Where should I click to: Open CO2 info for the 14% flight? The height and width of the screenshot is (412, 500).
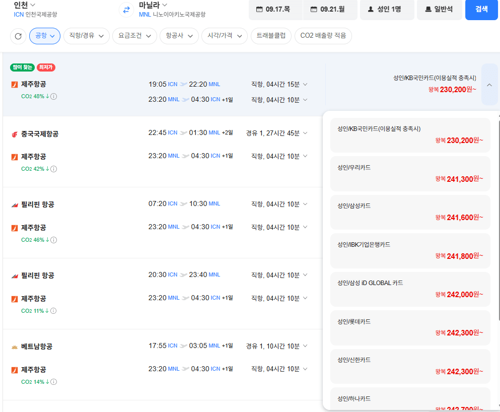[54, 382]
